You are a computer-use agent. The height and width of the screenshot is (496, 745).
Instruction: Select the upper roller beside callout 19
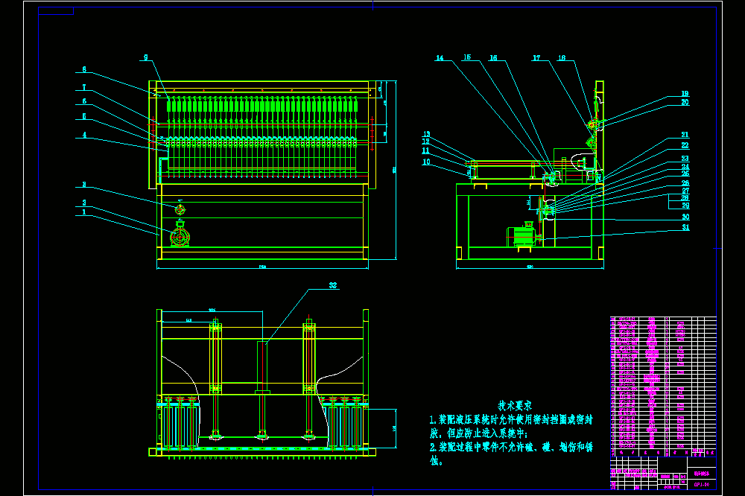click(x=592, y=125)
